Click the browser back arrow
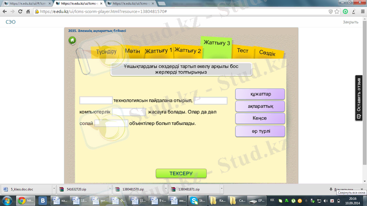Viewport: 367px width, 206px height. (x=5, y=11)
